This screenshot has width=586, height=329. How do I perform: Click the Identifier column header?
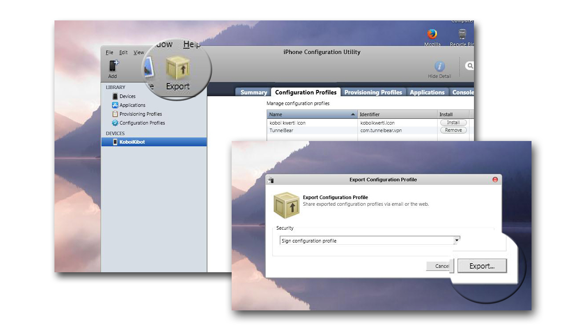[x=397, y=114]
